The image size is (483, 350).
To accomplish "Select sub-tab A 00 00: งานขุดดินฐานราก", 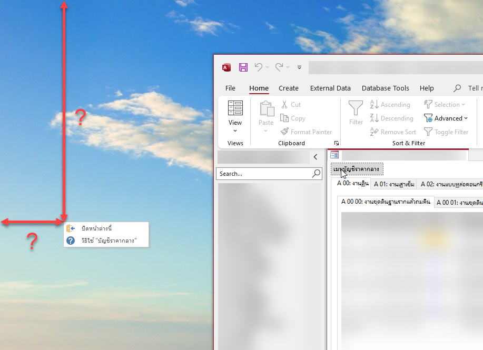I will [386, 202].
